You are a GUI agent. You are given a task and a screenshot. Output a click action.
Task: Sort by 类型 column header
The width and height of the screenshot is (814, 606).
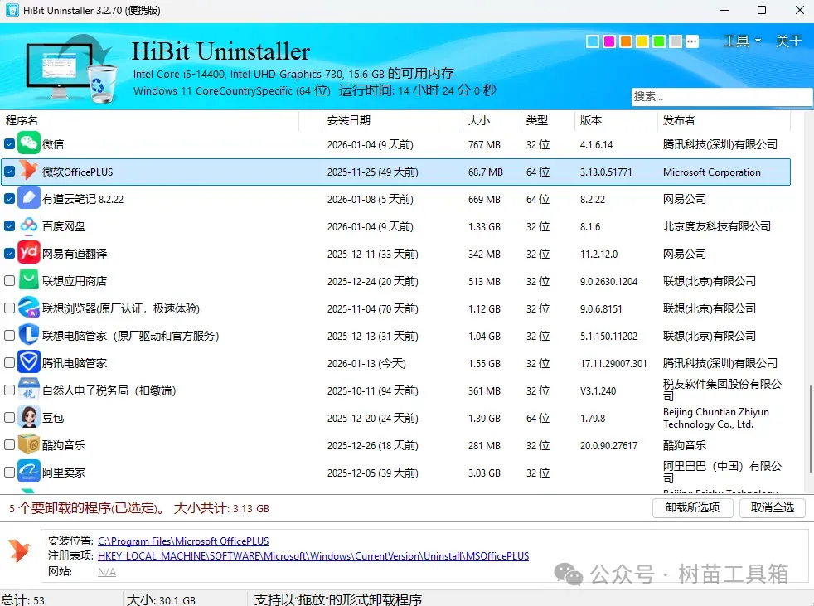click(x=548, y=120)
